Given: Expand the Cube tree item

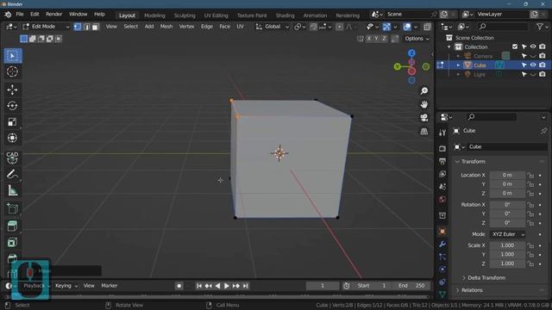Looking at the screenshot, I should 458,65.
